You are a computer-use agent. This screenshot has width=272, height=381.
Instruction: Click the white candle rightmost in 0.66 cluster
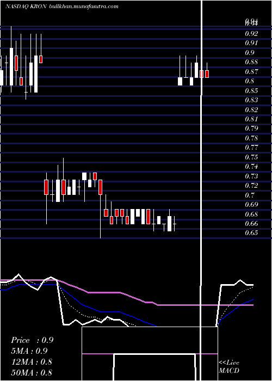[169, 224]
